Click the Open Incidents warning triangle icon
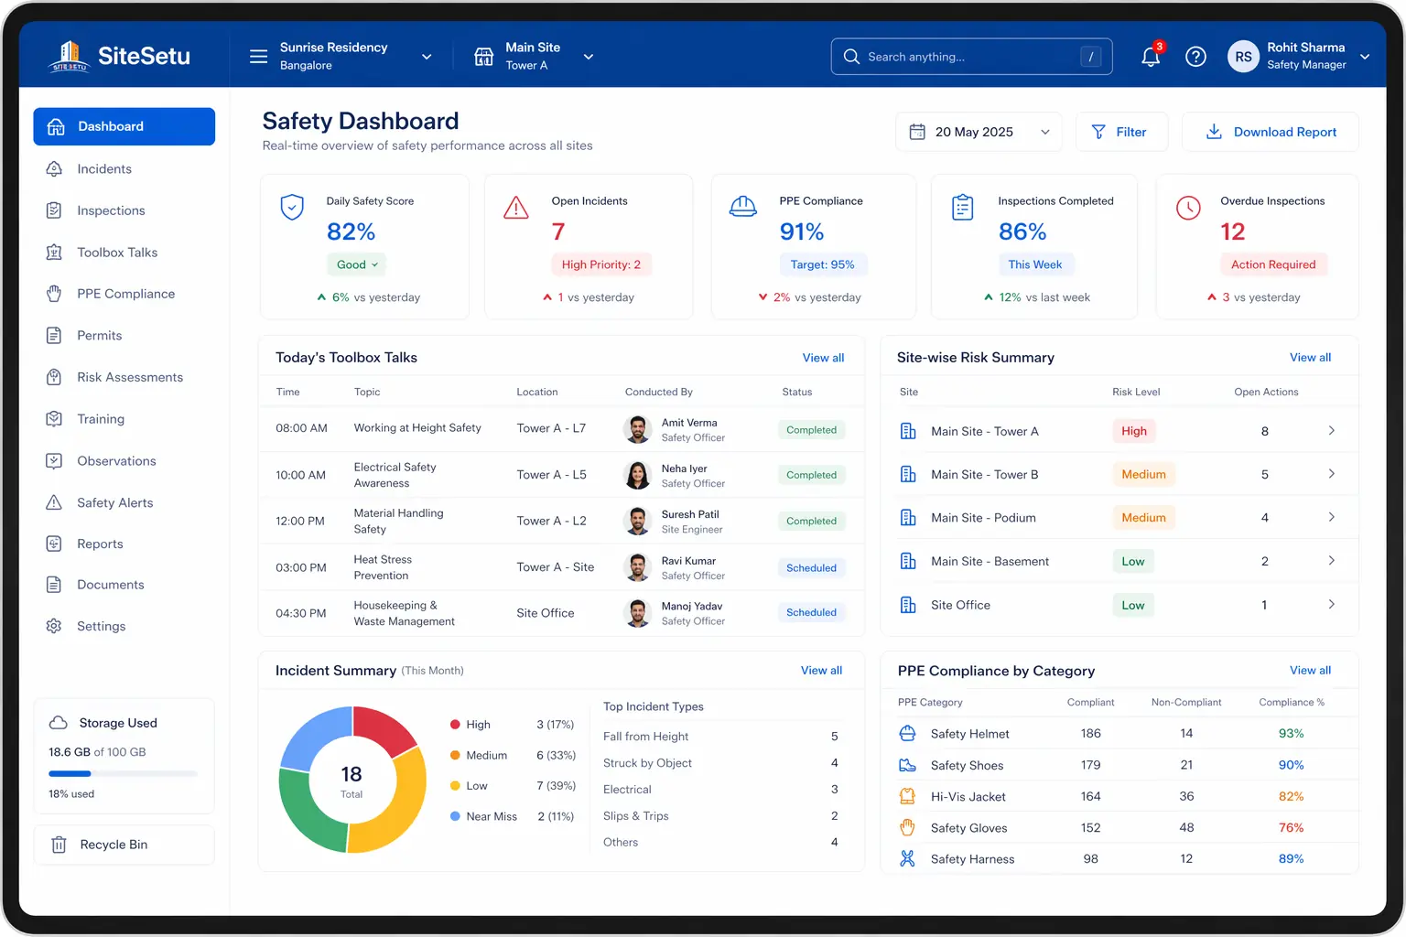 click(x=516, y=208)
